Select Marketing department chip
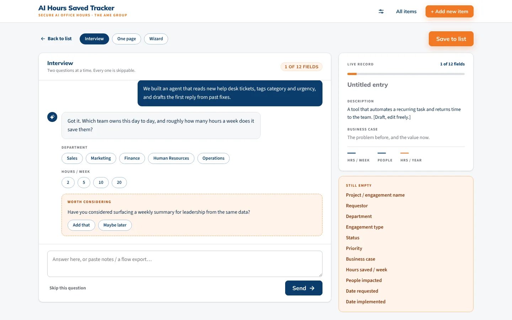Image resolution: width=512 pixels, height=320 pixels. point(101,158)
